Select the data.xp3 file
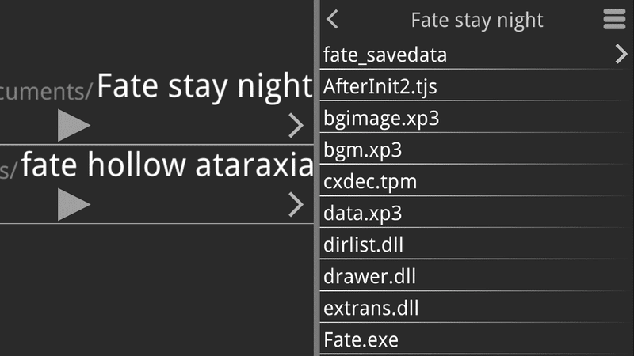This screenshot has height=356, width=634. (x=363, y=214)
